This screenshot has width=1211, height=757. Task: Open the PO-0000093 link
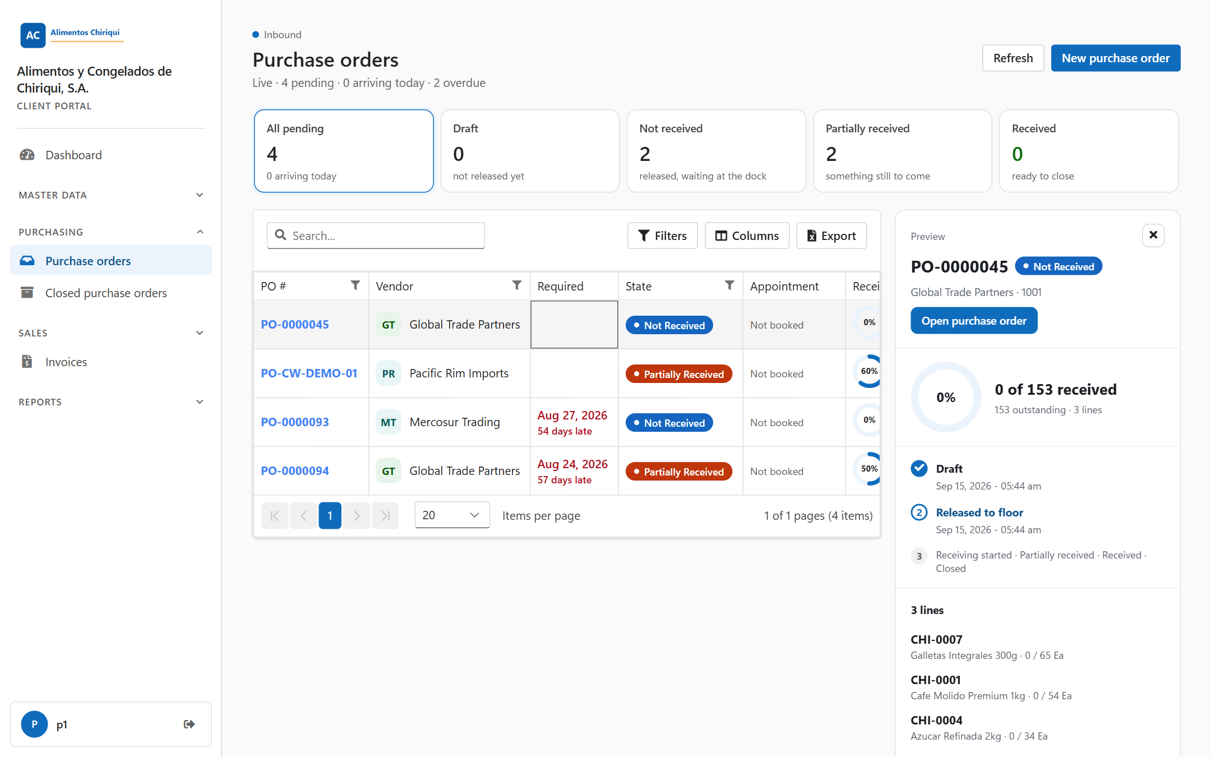[295, 422]
